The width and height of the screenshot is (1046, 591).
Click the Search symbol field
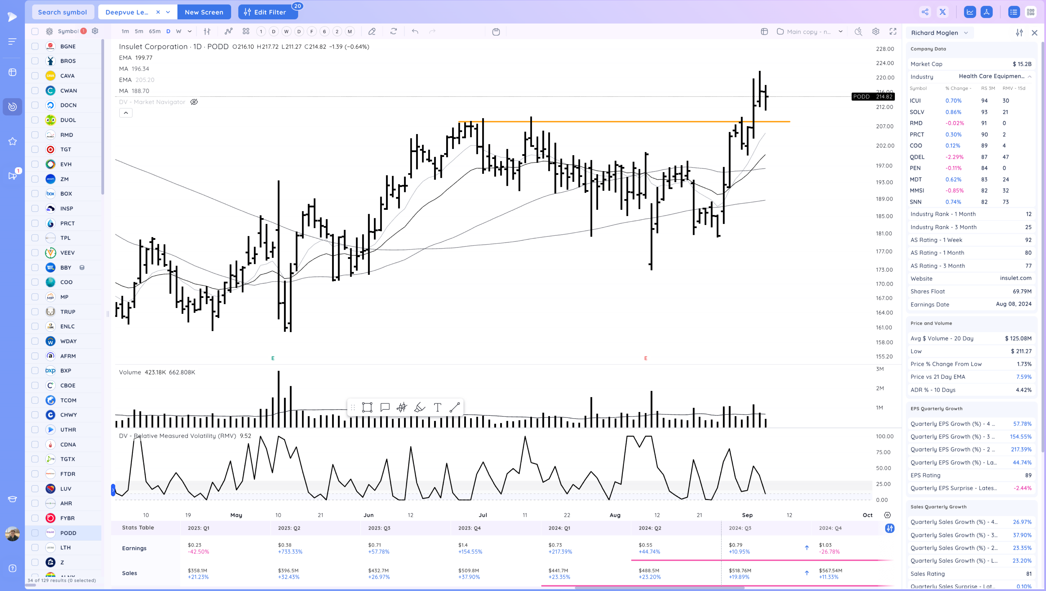tap(62, 12)
